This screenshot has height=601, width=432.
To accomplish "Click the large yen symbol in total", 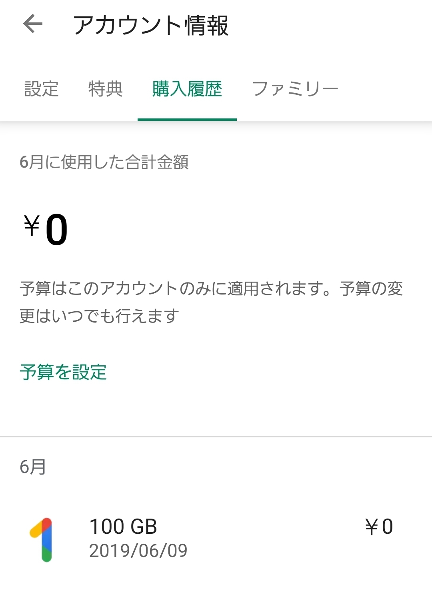I will point(32,225).
